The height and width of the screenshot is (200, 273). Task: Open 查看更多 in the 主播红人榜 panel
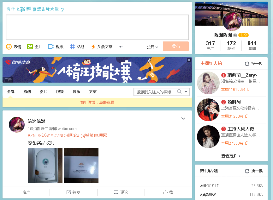[231, 156]
